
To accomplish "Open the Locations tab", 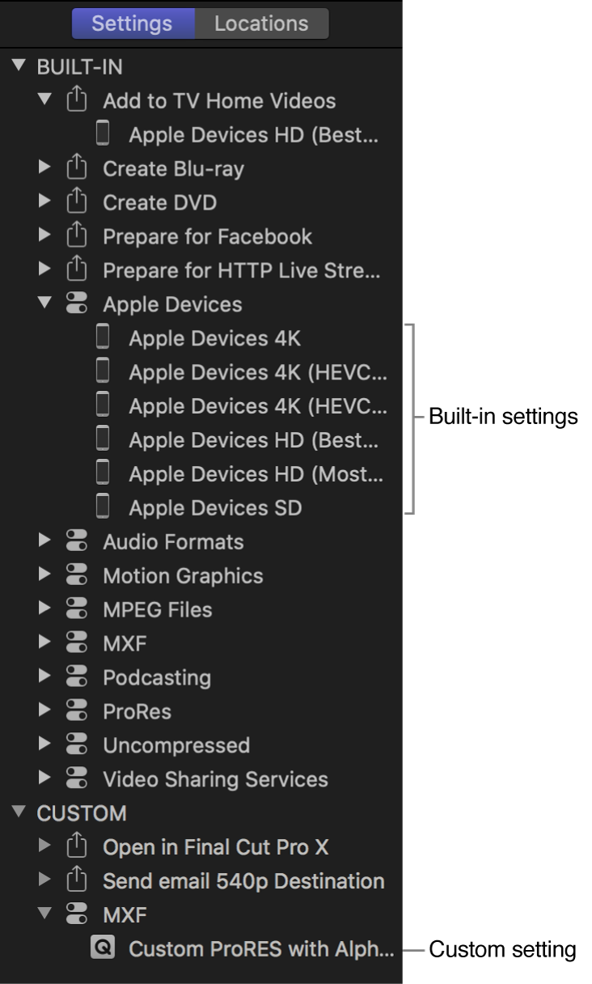I will [260, 23].
